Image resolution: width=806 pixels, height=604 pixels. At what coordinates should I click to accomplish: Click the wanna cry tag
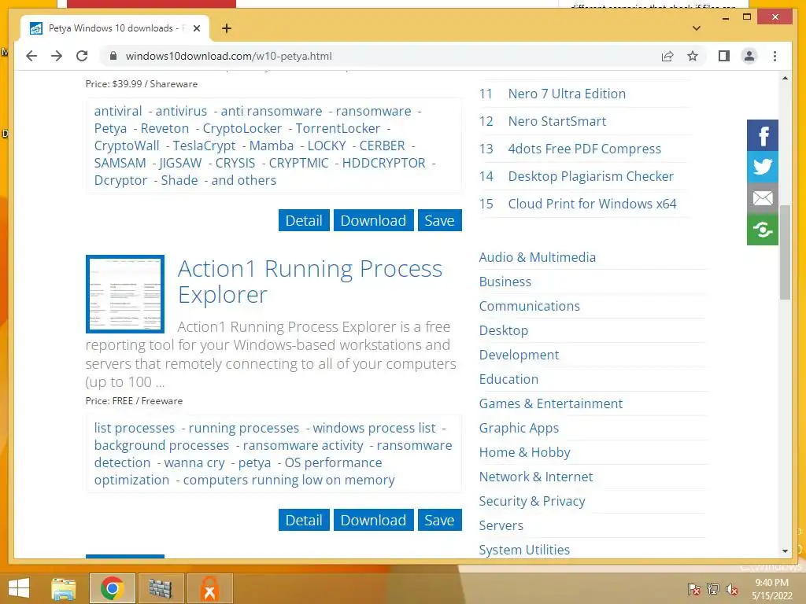pyautogui.click(x=194, y=462)
